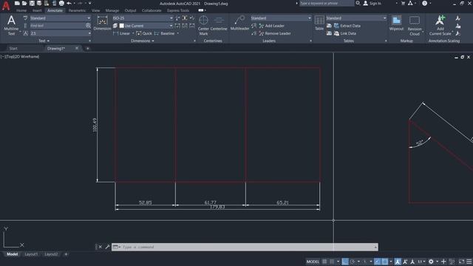Click the status bar customization hamburger icon
Viewport: 473px width, 266px height.
469,262
